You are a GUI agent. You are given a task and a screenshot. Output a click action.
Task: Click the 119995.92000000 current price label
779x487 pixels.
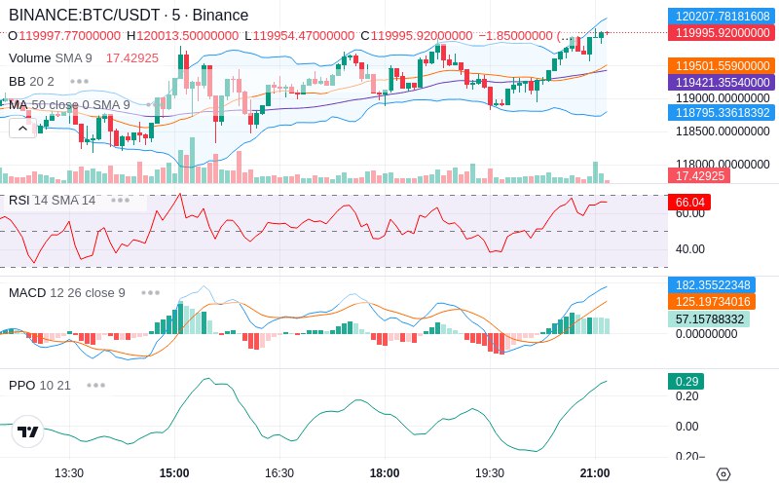pos(722,33)
